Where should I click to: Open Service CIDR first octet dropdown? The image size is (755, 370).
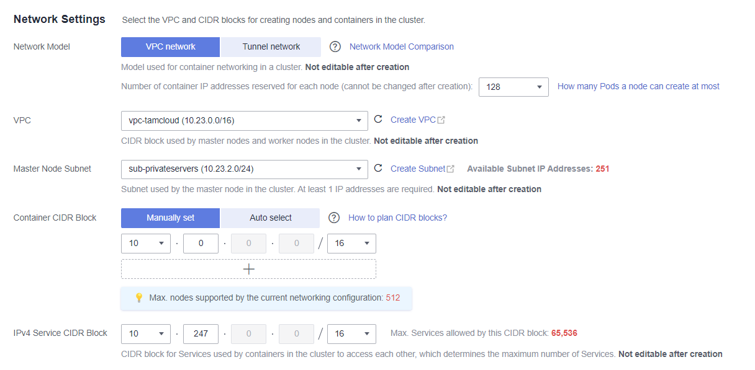tap(145, 333)
